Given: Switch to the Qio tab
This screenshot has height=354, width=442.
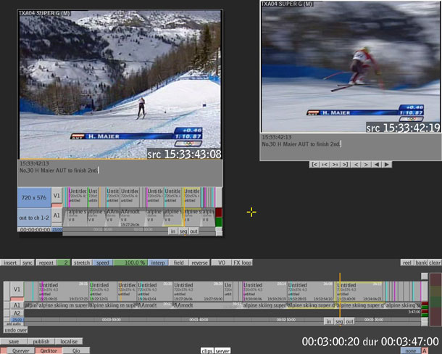Looking at the screenshot, I should (x=76, y=350).
